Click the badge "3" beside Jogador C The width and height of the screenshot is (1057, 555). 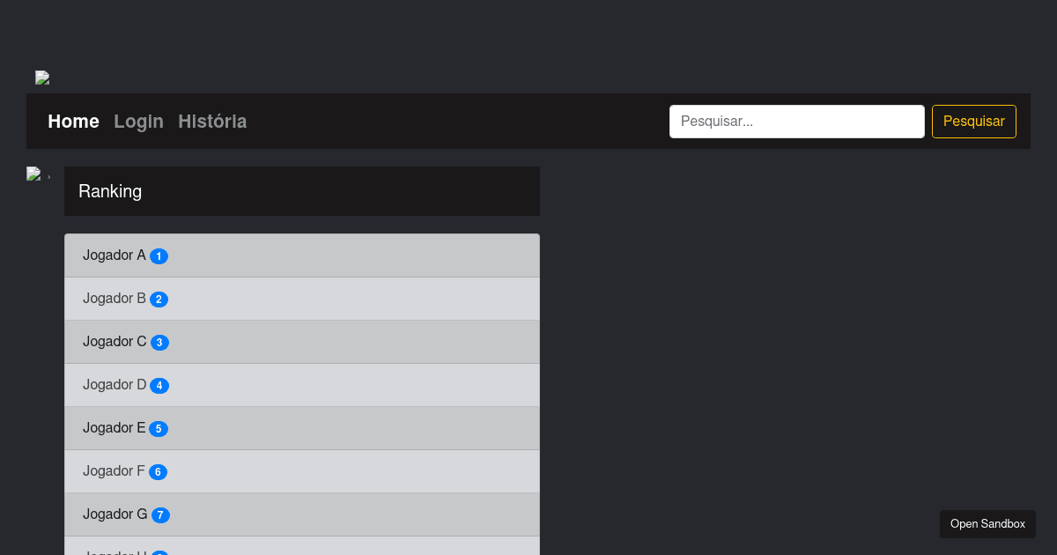(x=159, y=342)
